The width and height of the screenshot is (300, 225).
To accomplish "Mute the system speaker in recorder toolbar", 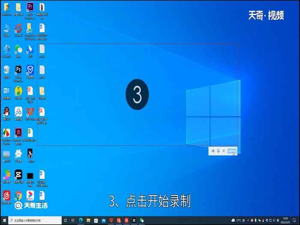I will click(213, 151).
